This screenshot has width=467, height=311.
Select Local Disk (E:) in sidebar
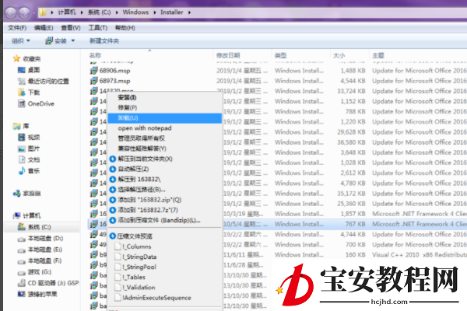coord(40,250)
